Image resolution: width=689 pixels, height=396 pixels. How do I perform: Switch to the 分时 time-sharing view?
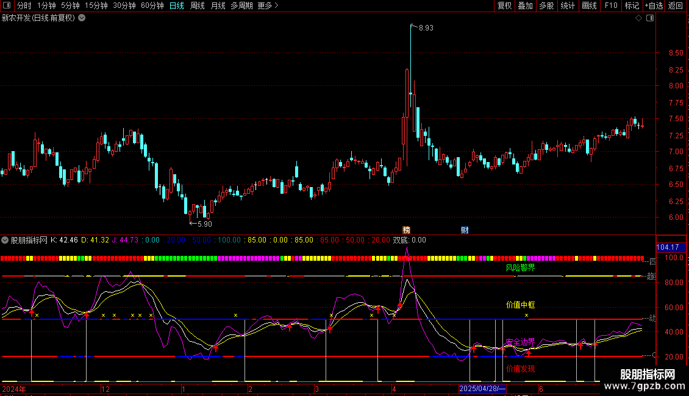click(24, 5)
